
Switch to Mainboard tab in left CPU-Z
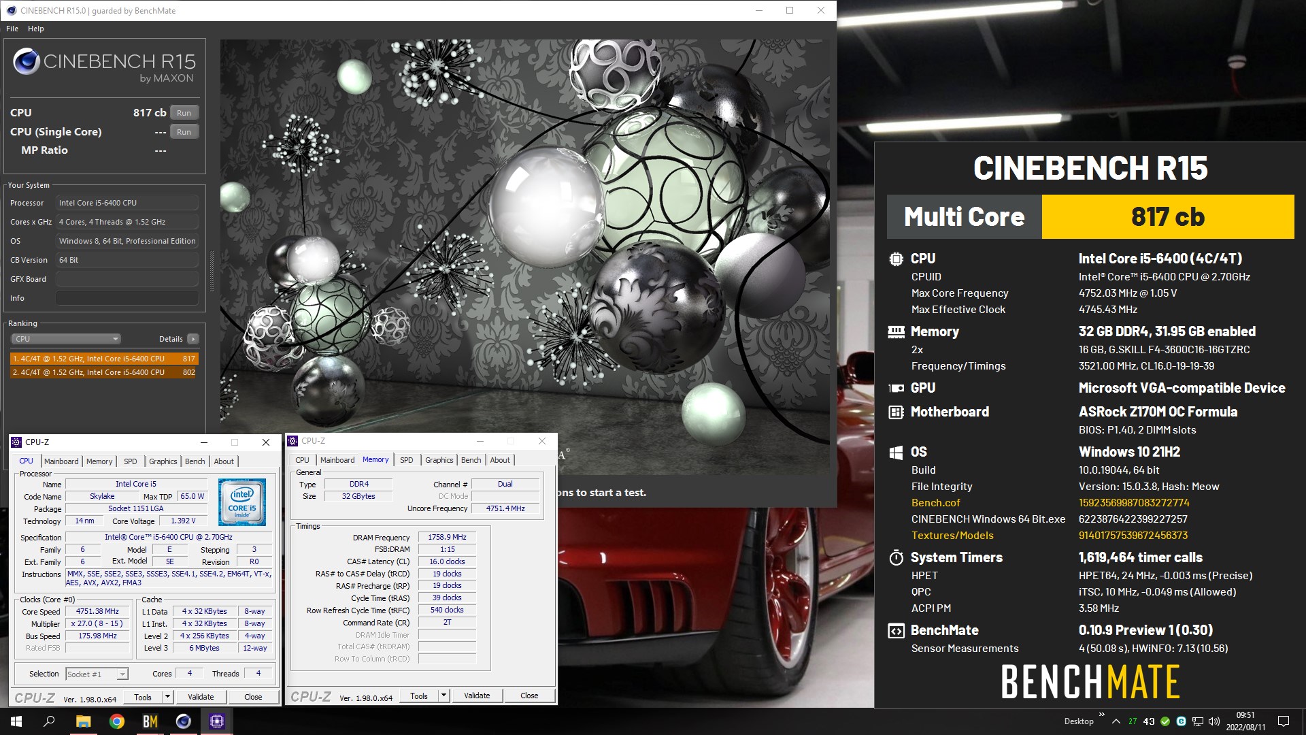tap(61, 461)
